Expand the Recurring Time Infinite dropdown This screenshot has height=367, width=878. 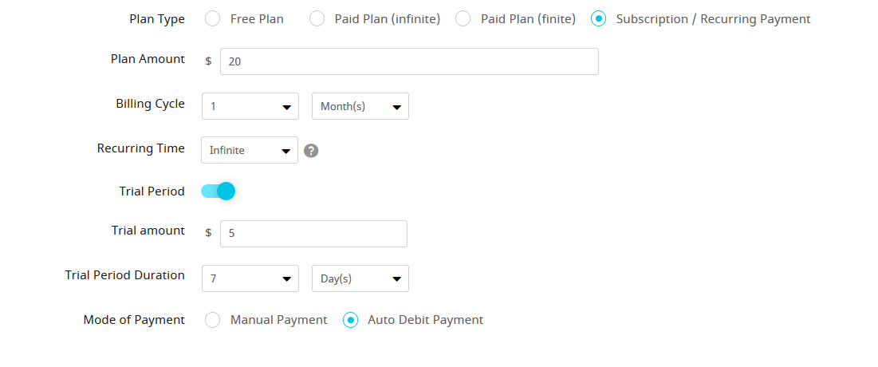250,150
